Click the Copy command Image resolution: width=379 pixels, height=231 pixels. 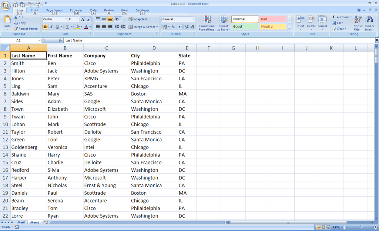tap(20, 23)
